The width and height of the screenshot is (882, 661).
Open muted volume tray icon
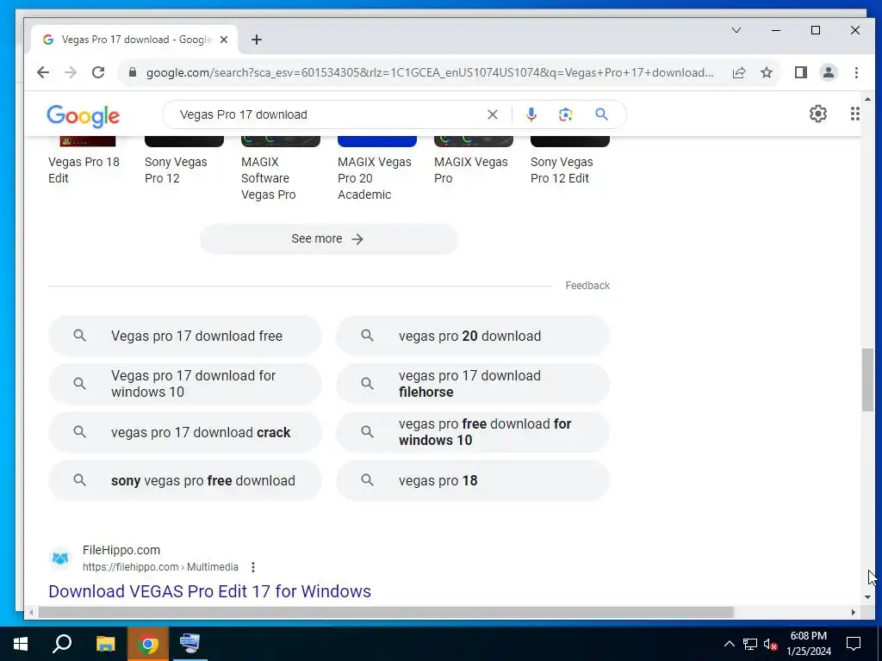(770, 644)
